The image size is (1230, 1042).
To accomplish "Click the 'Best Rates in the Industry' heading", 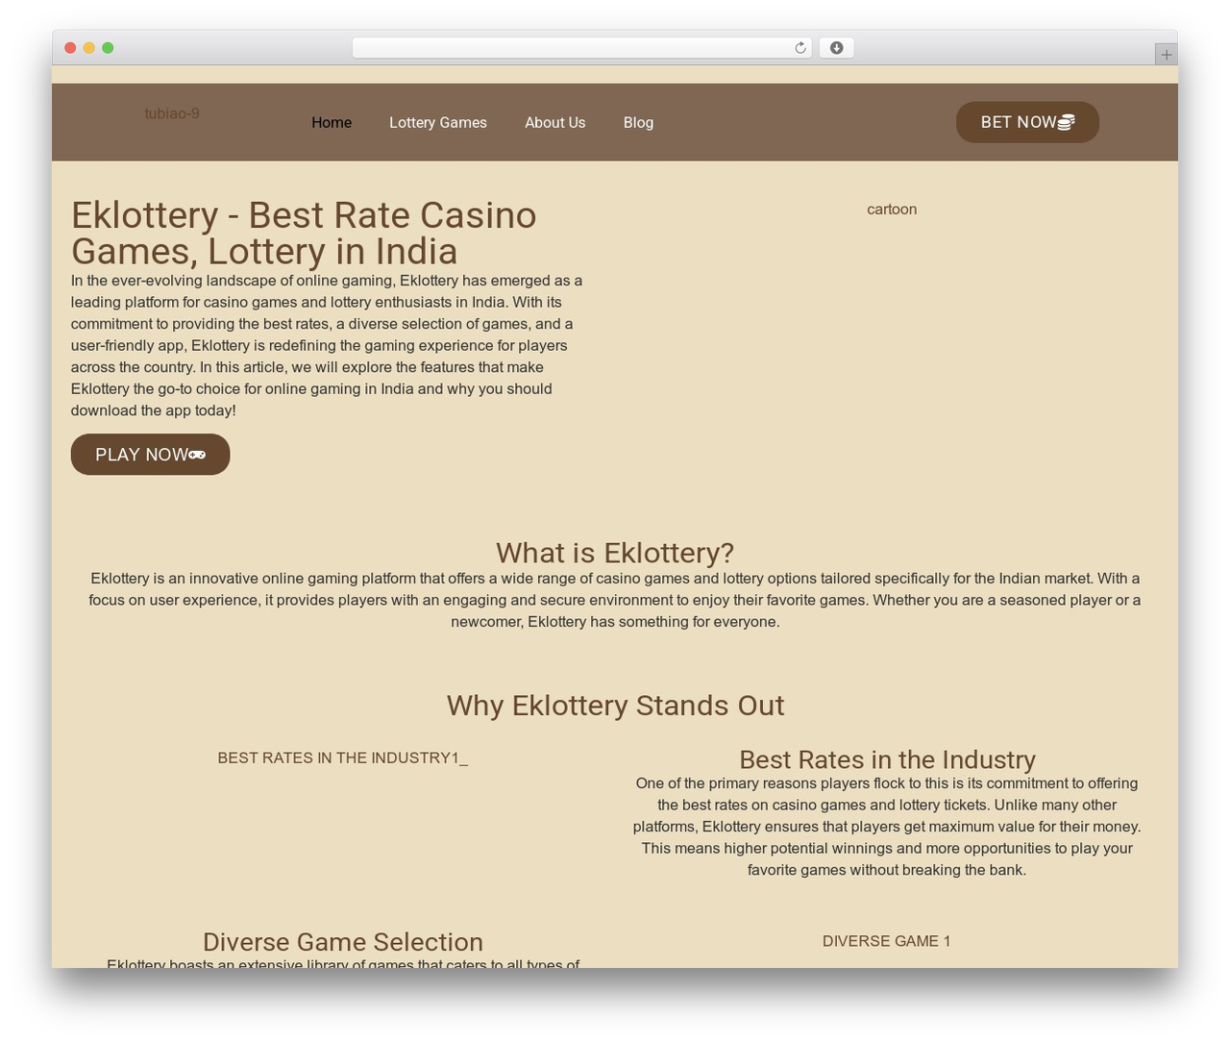I will (x=887, y=759).
